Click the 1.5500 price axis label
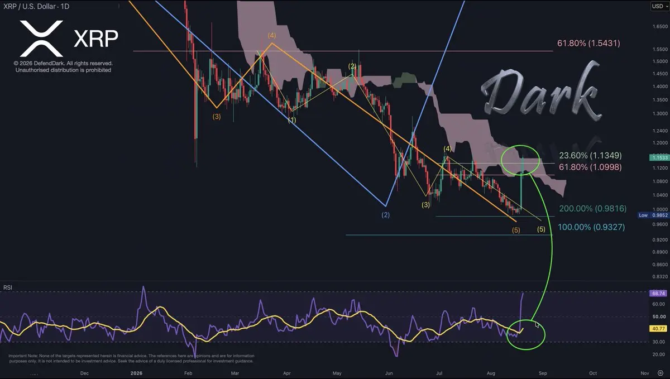This screenshot has height=379, width=670. 659,50
